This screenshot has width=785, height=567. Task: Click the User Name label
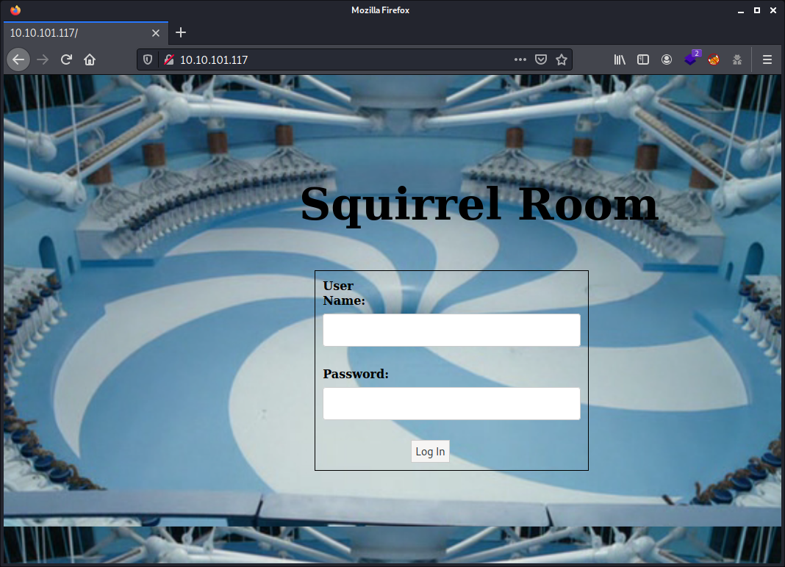click(344, 293)
